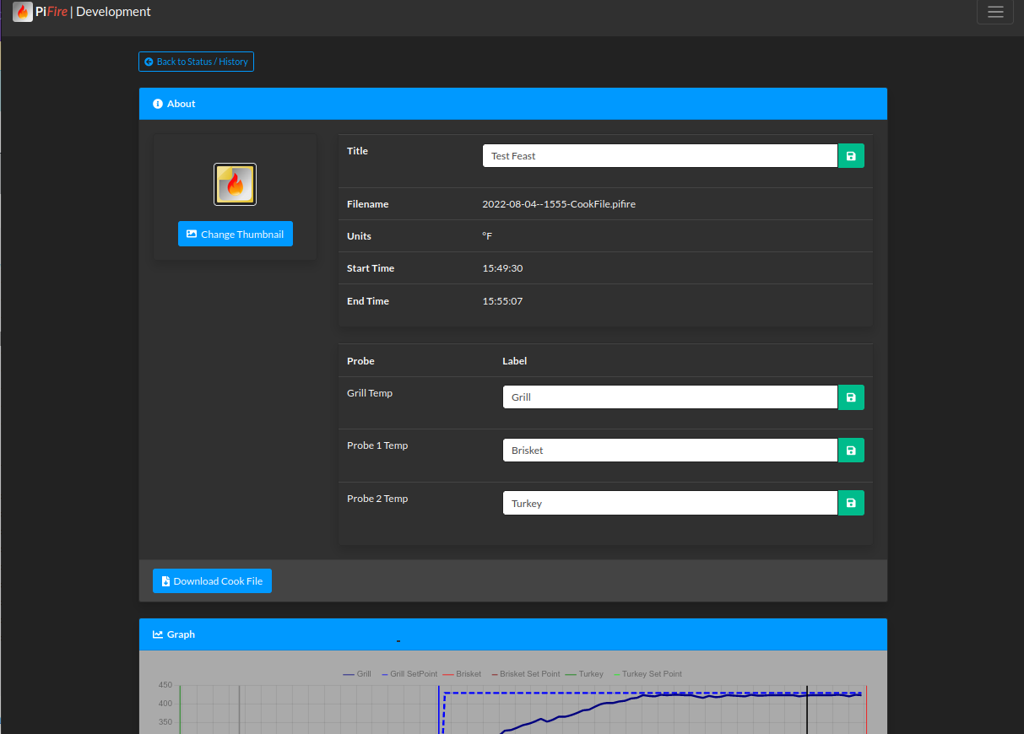Click the About info icon in the header
The width and height of the screenshot is (1024, 734).
tap(158, 104)
